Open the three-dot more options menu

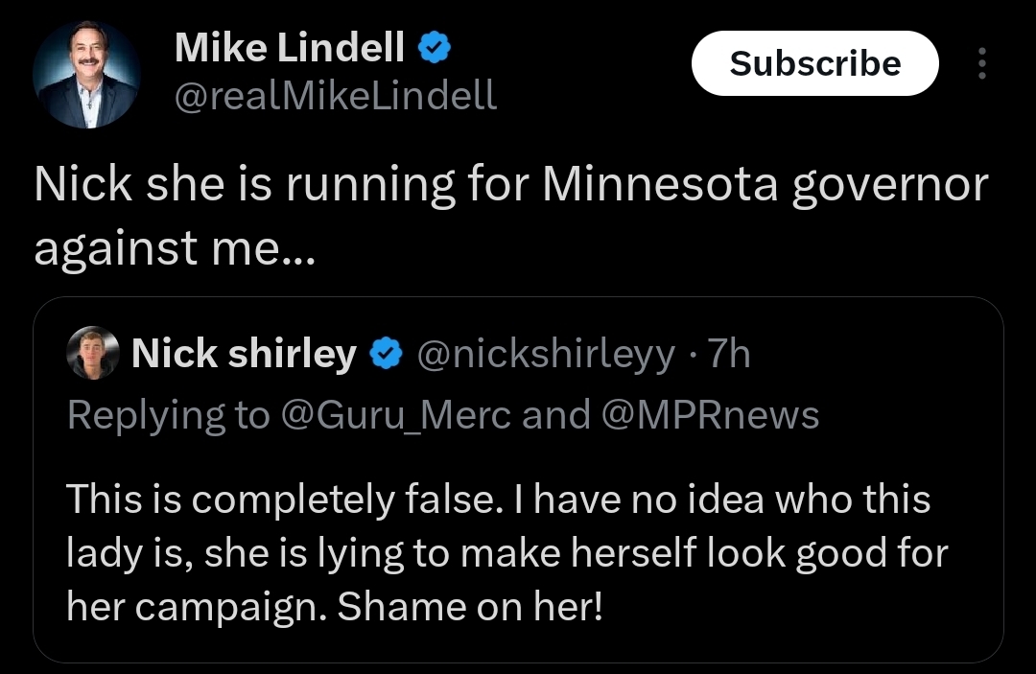click(980, 63)
